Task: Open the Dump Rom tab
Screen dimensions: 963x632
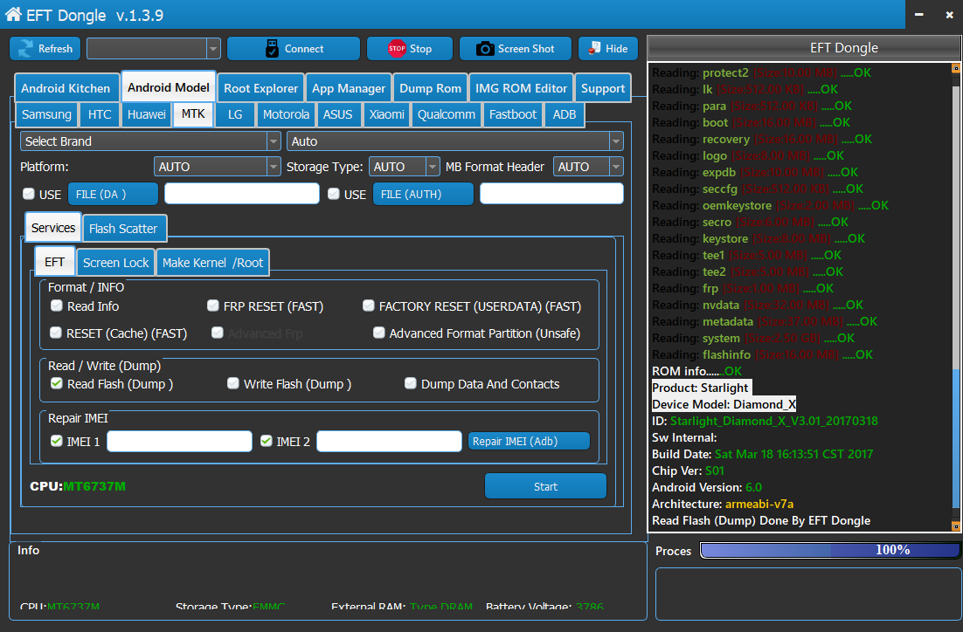Action: coord(430,88)
